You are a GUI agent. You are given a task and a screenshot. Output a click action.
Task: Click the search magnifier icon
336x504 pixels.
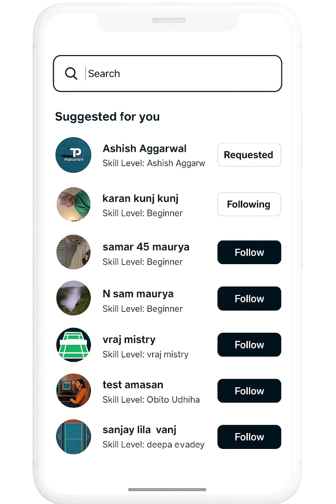[x=71, y=74]
